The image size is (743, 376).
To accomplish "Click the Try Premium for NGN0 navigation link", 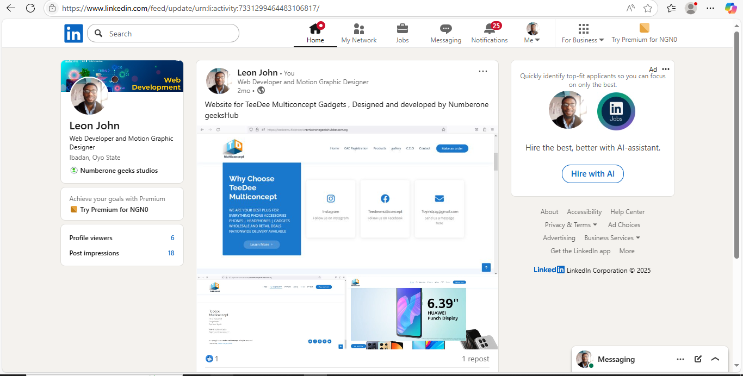I will (x=644, y=34).
